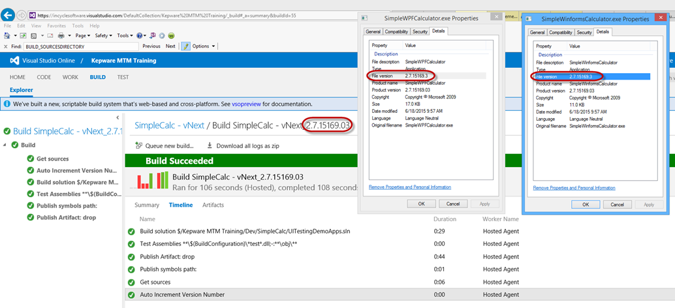
Task: Open the Find bar Options dropdown
Action: click(x=203, y=46)
